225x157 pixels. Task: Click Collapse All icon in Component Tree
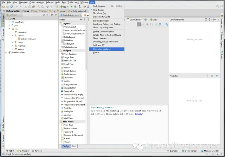click(210, 20)
